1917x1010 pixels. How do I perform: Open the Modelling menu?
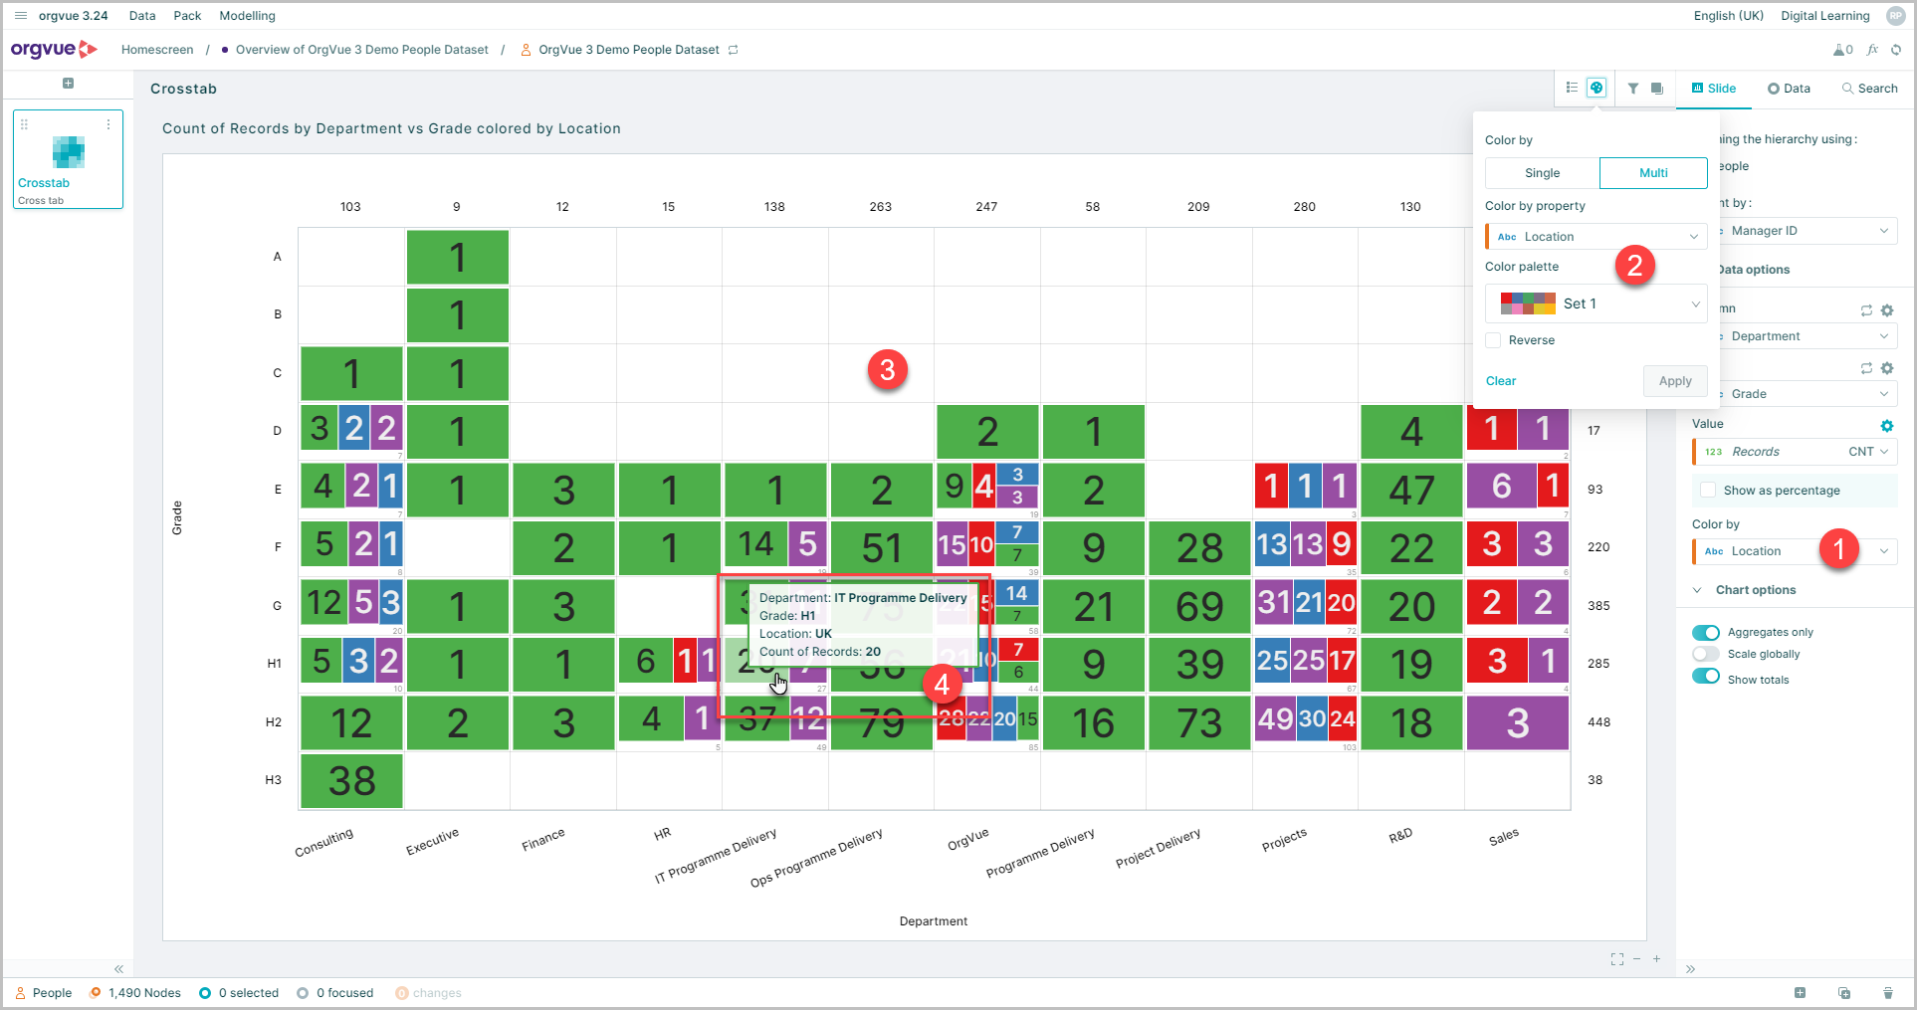(247, 16)
